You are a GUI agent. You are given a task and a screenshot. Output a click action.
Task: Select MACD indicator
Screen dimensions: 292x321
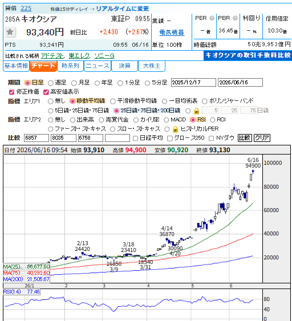167,120
